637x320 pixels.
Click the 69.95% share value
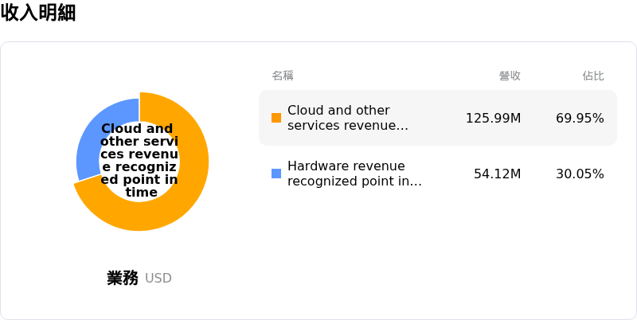pos(580,118)
